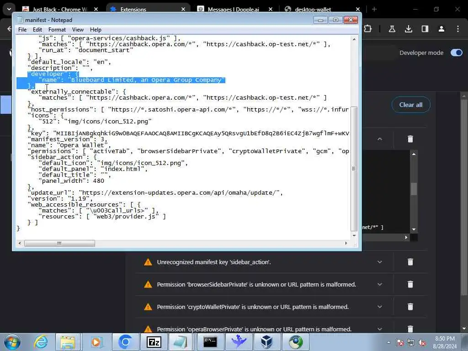Open Windows Media Player from taskbar
The width and height of the screenshot is (468, 351).
(x=96, y=342)
